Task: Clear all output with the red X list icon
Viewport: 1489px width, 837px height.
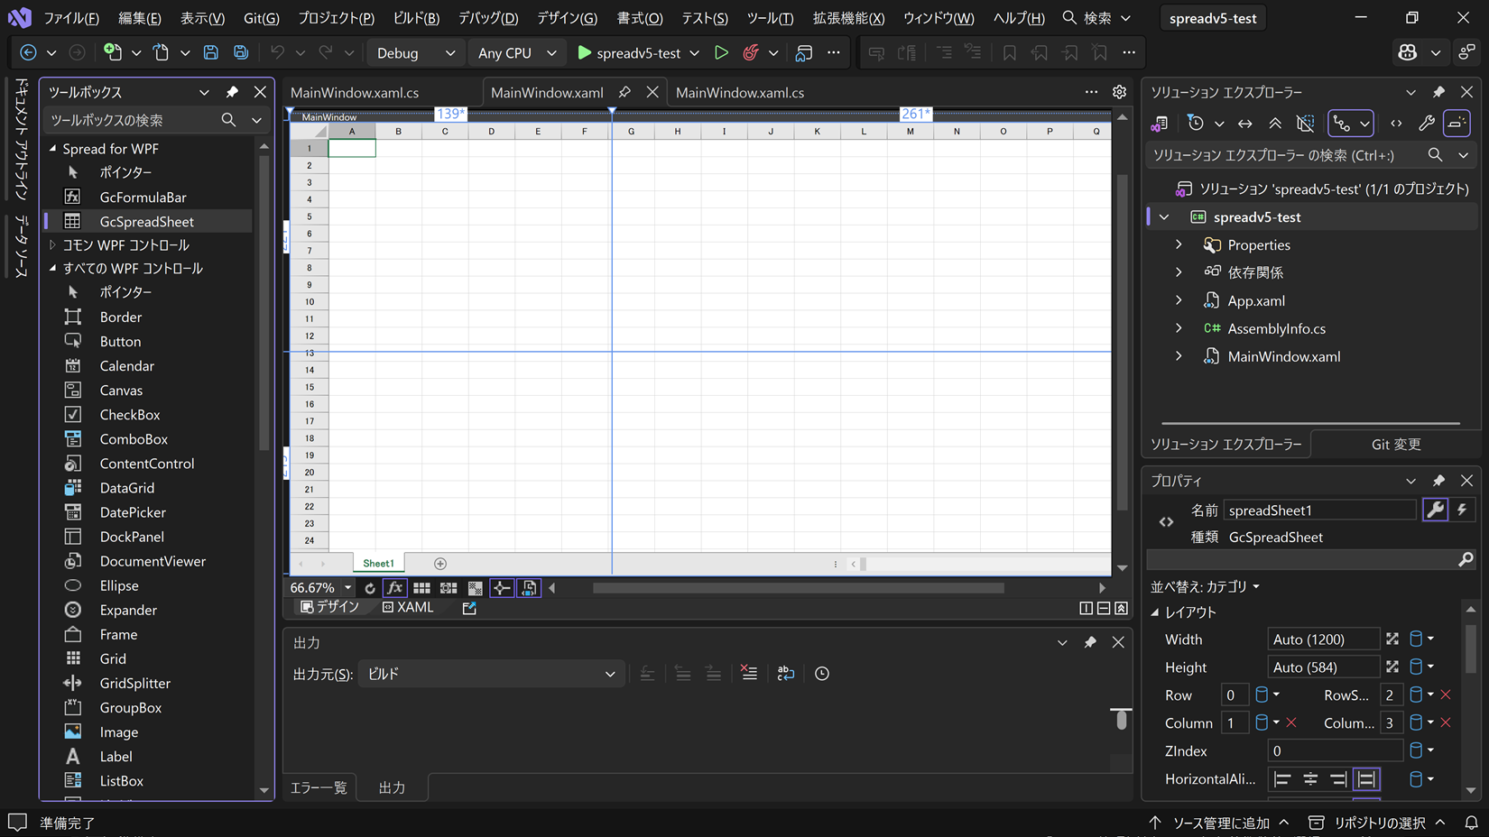Action: click(x=749, y=674)
